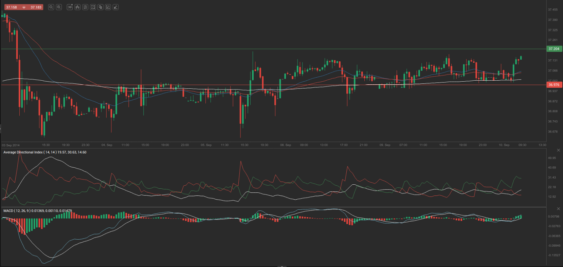Close the MACD indicator panel
The width and height of the screenshot is (563, 267).
(x=558, y=209)
